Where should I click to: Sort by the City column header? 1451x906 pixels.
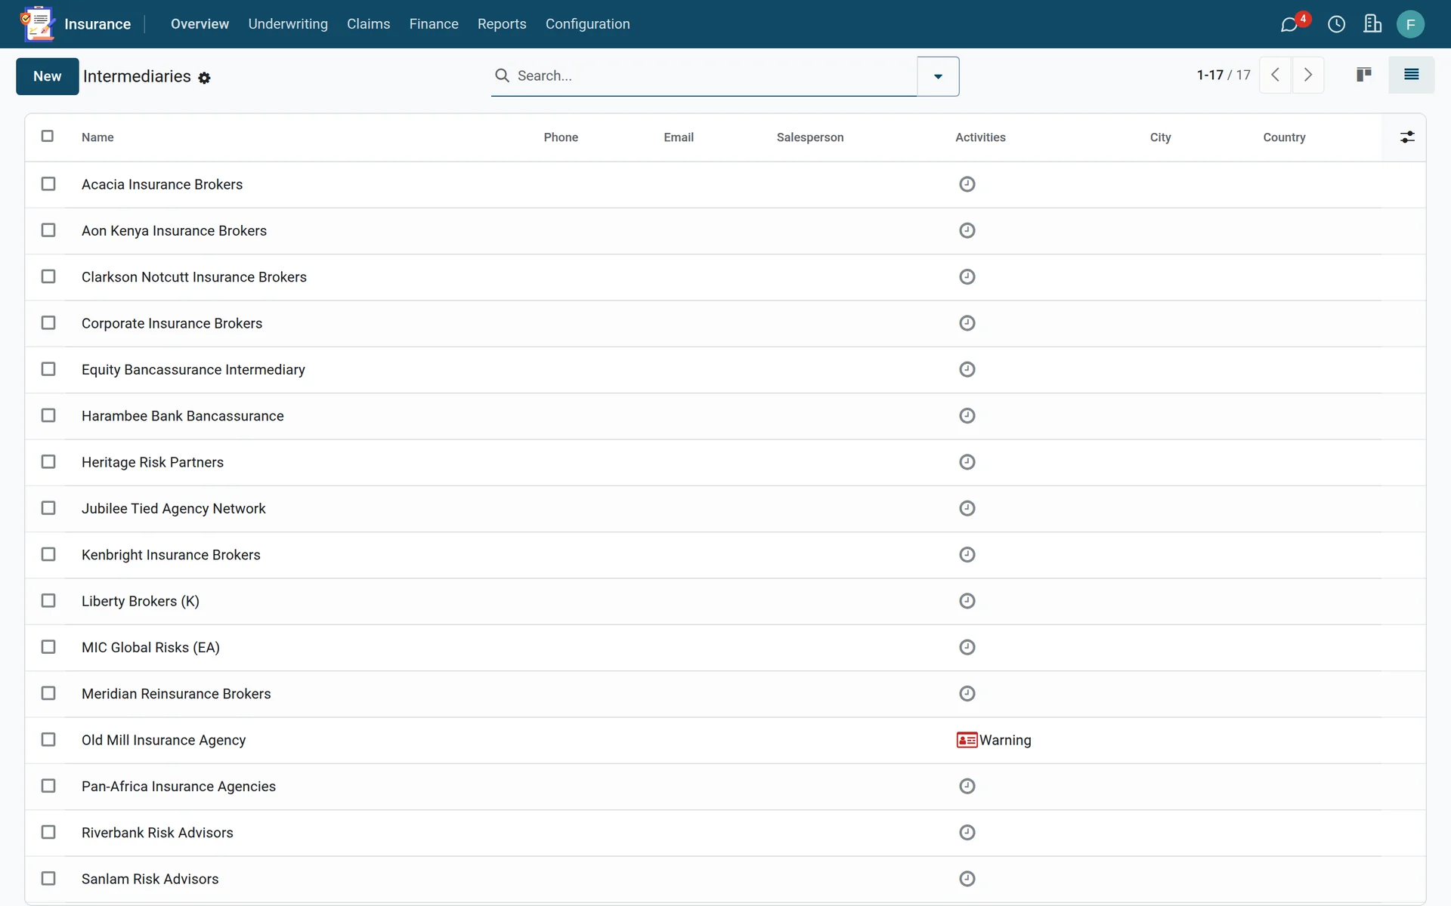(1160, 137)
